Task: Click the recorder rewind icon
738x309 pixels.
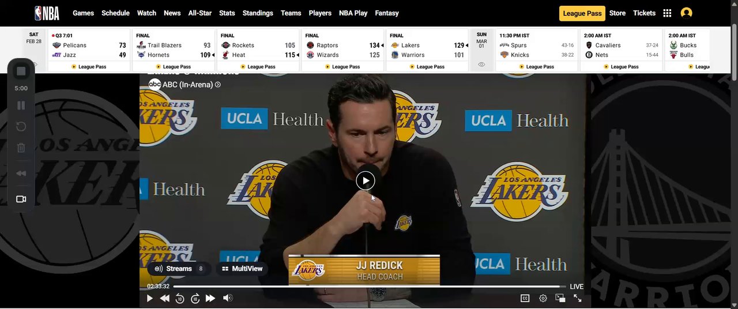Action: click(21, 174)
